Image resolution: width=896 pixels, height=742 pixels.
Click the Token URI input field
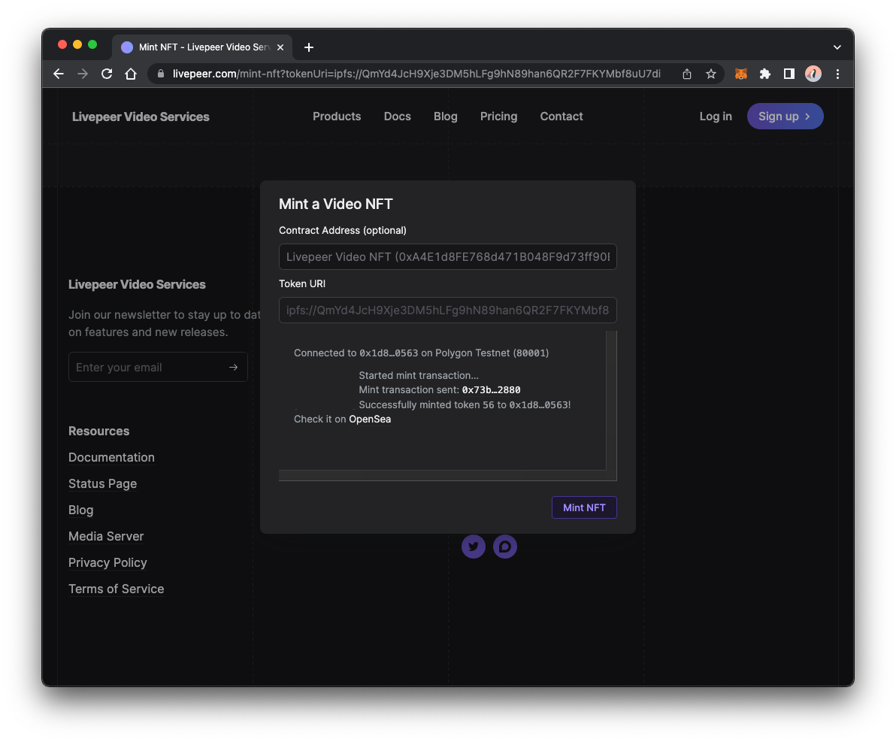tap(447, 310)
